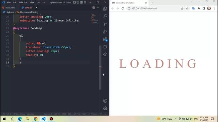
Task: Click style.css in the breadcrumb
Action: [10, 12]
